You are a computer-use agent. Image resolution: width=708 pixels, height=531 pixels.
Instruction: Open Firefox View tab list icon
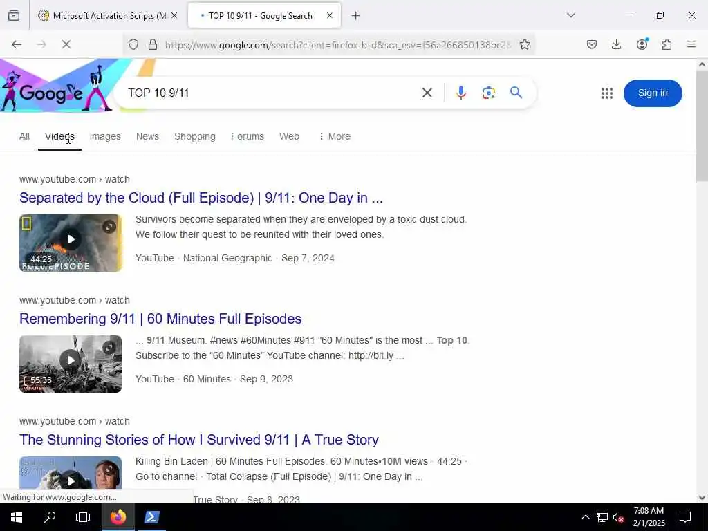click(x=14, y=16)
